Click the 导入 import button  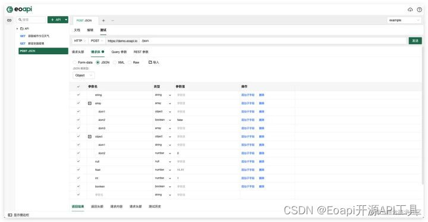pos(154,62)
